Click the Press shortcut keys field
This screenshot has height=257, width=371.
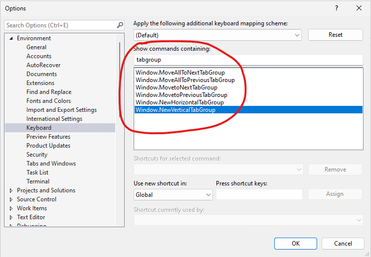(259, 194)
